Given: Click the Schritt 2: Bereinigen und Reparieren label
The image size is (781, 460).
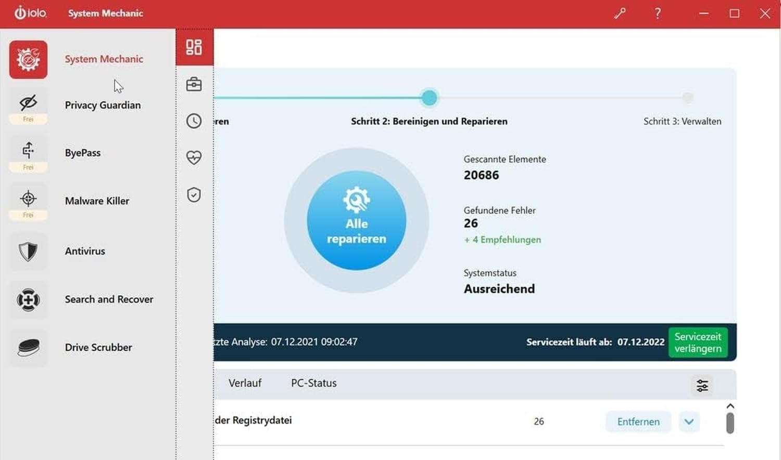Looking at the screenshot, I should point(429,121).
